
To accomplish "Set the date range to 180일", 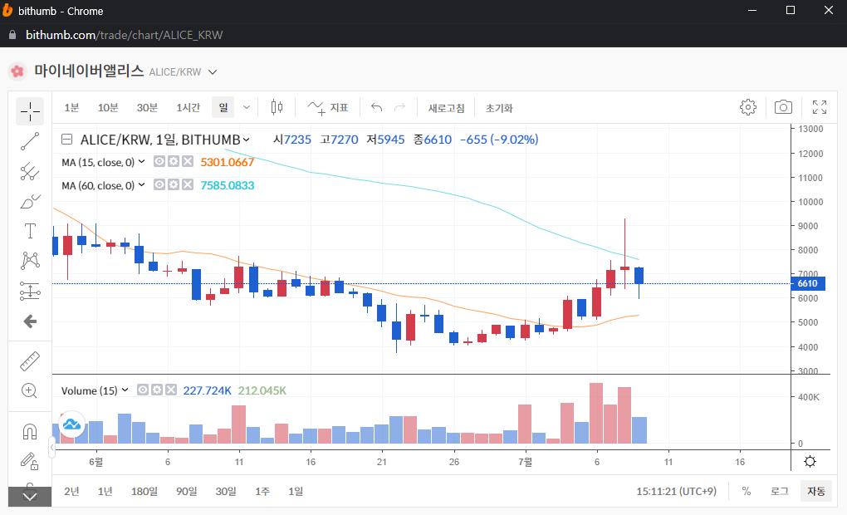I will [144, 491].
